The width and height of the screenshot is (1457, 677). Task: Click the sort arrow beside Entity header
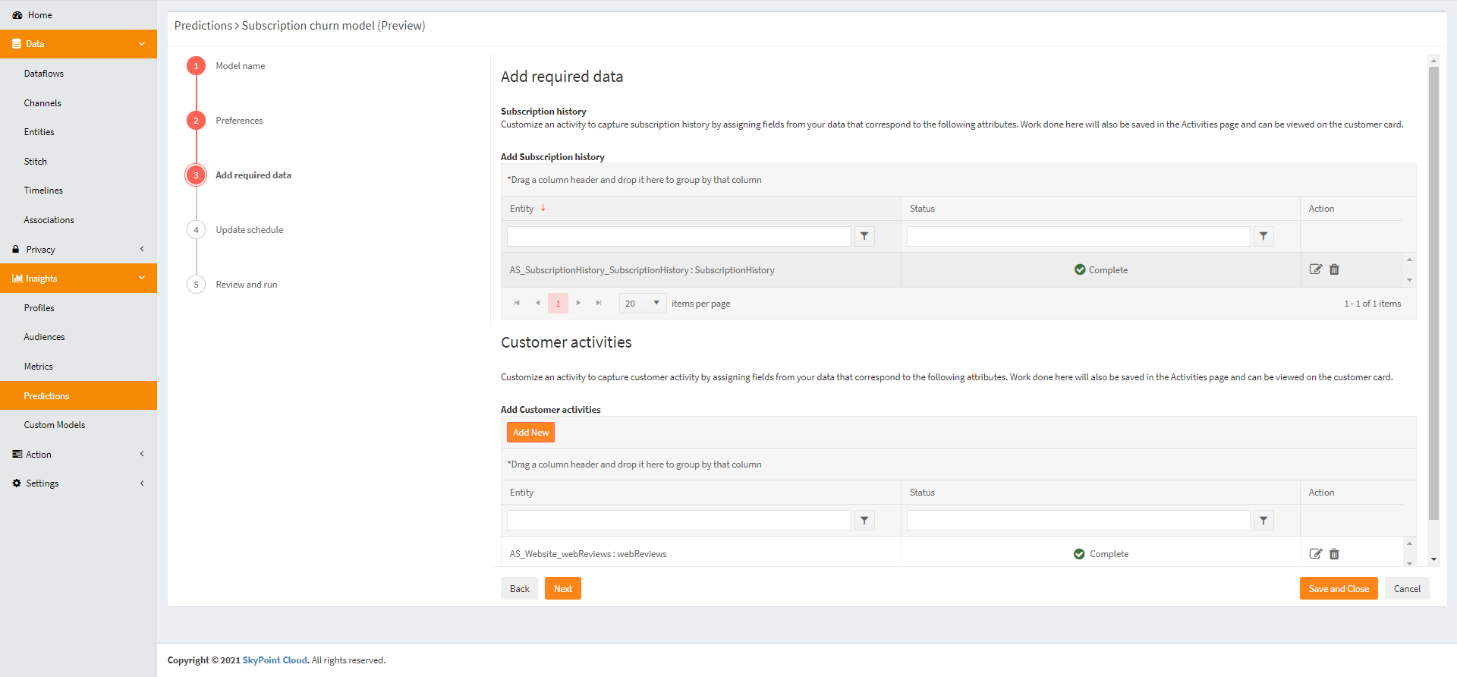pos(543,208)
